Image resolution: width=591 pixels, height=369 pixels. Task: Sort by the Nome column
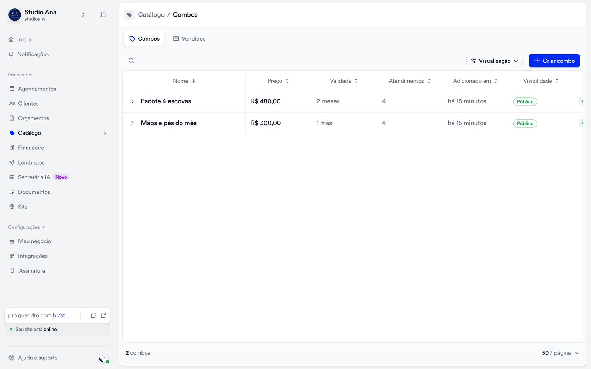coord(184,81)
